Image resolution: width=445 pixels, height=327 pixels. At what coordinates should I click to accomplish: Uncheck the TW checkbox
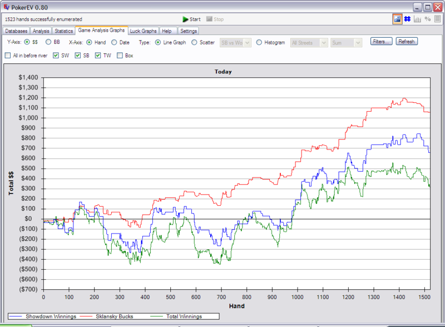click(98, 56)
